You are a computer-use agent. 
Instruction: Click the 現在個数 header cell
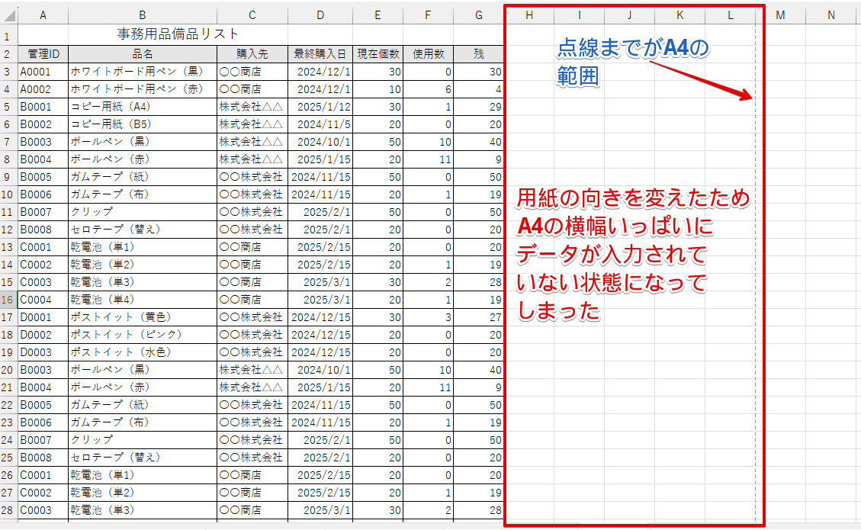[x=377, y=53]
